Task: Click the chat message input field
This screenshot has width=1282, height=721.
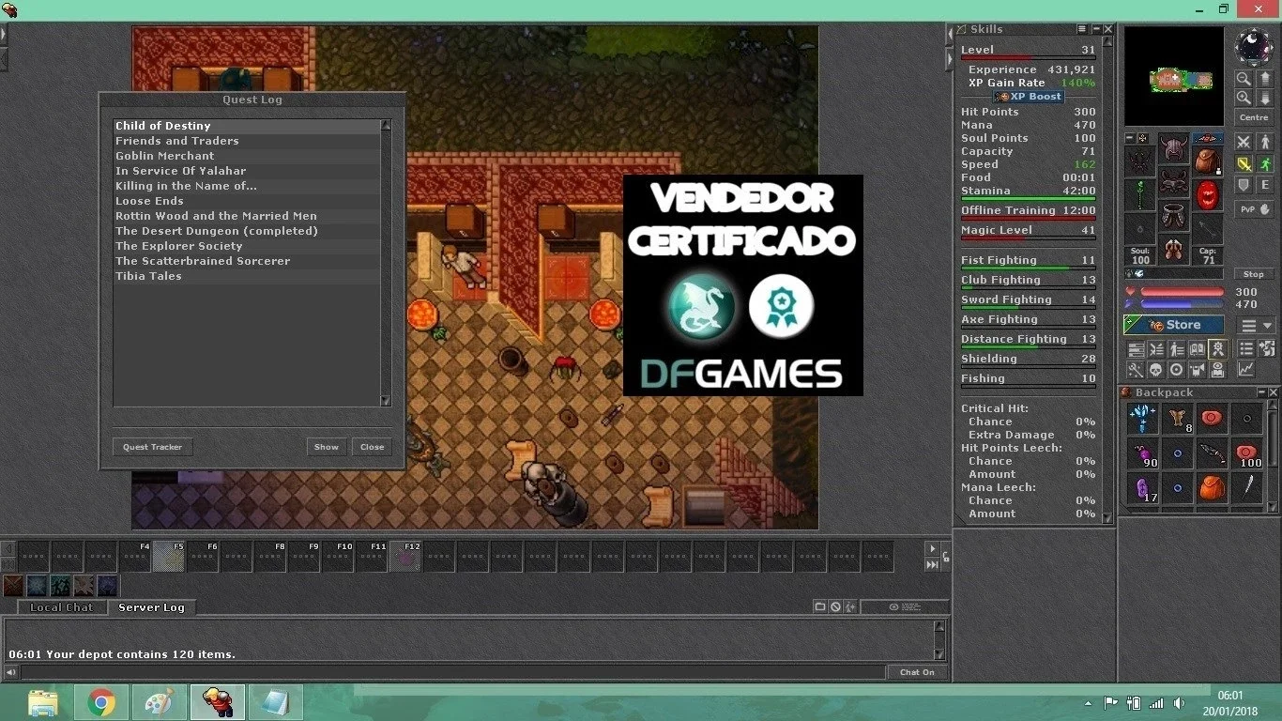Action: pyautogui.click(x=453, y=672)
